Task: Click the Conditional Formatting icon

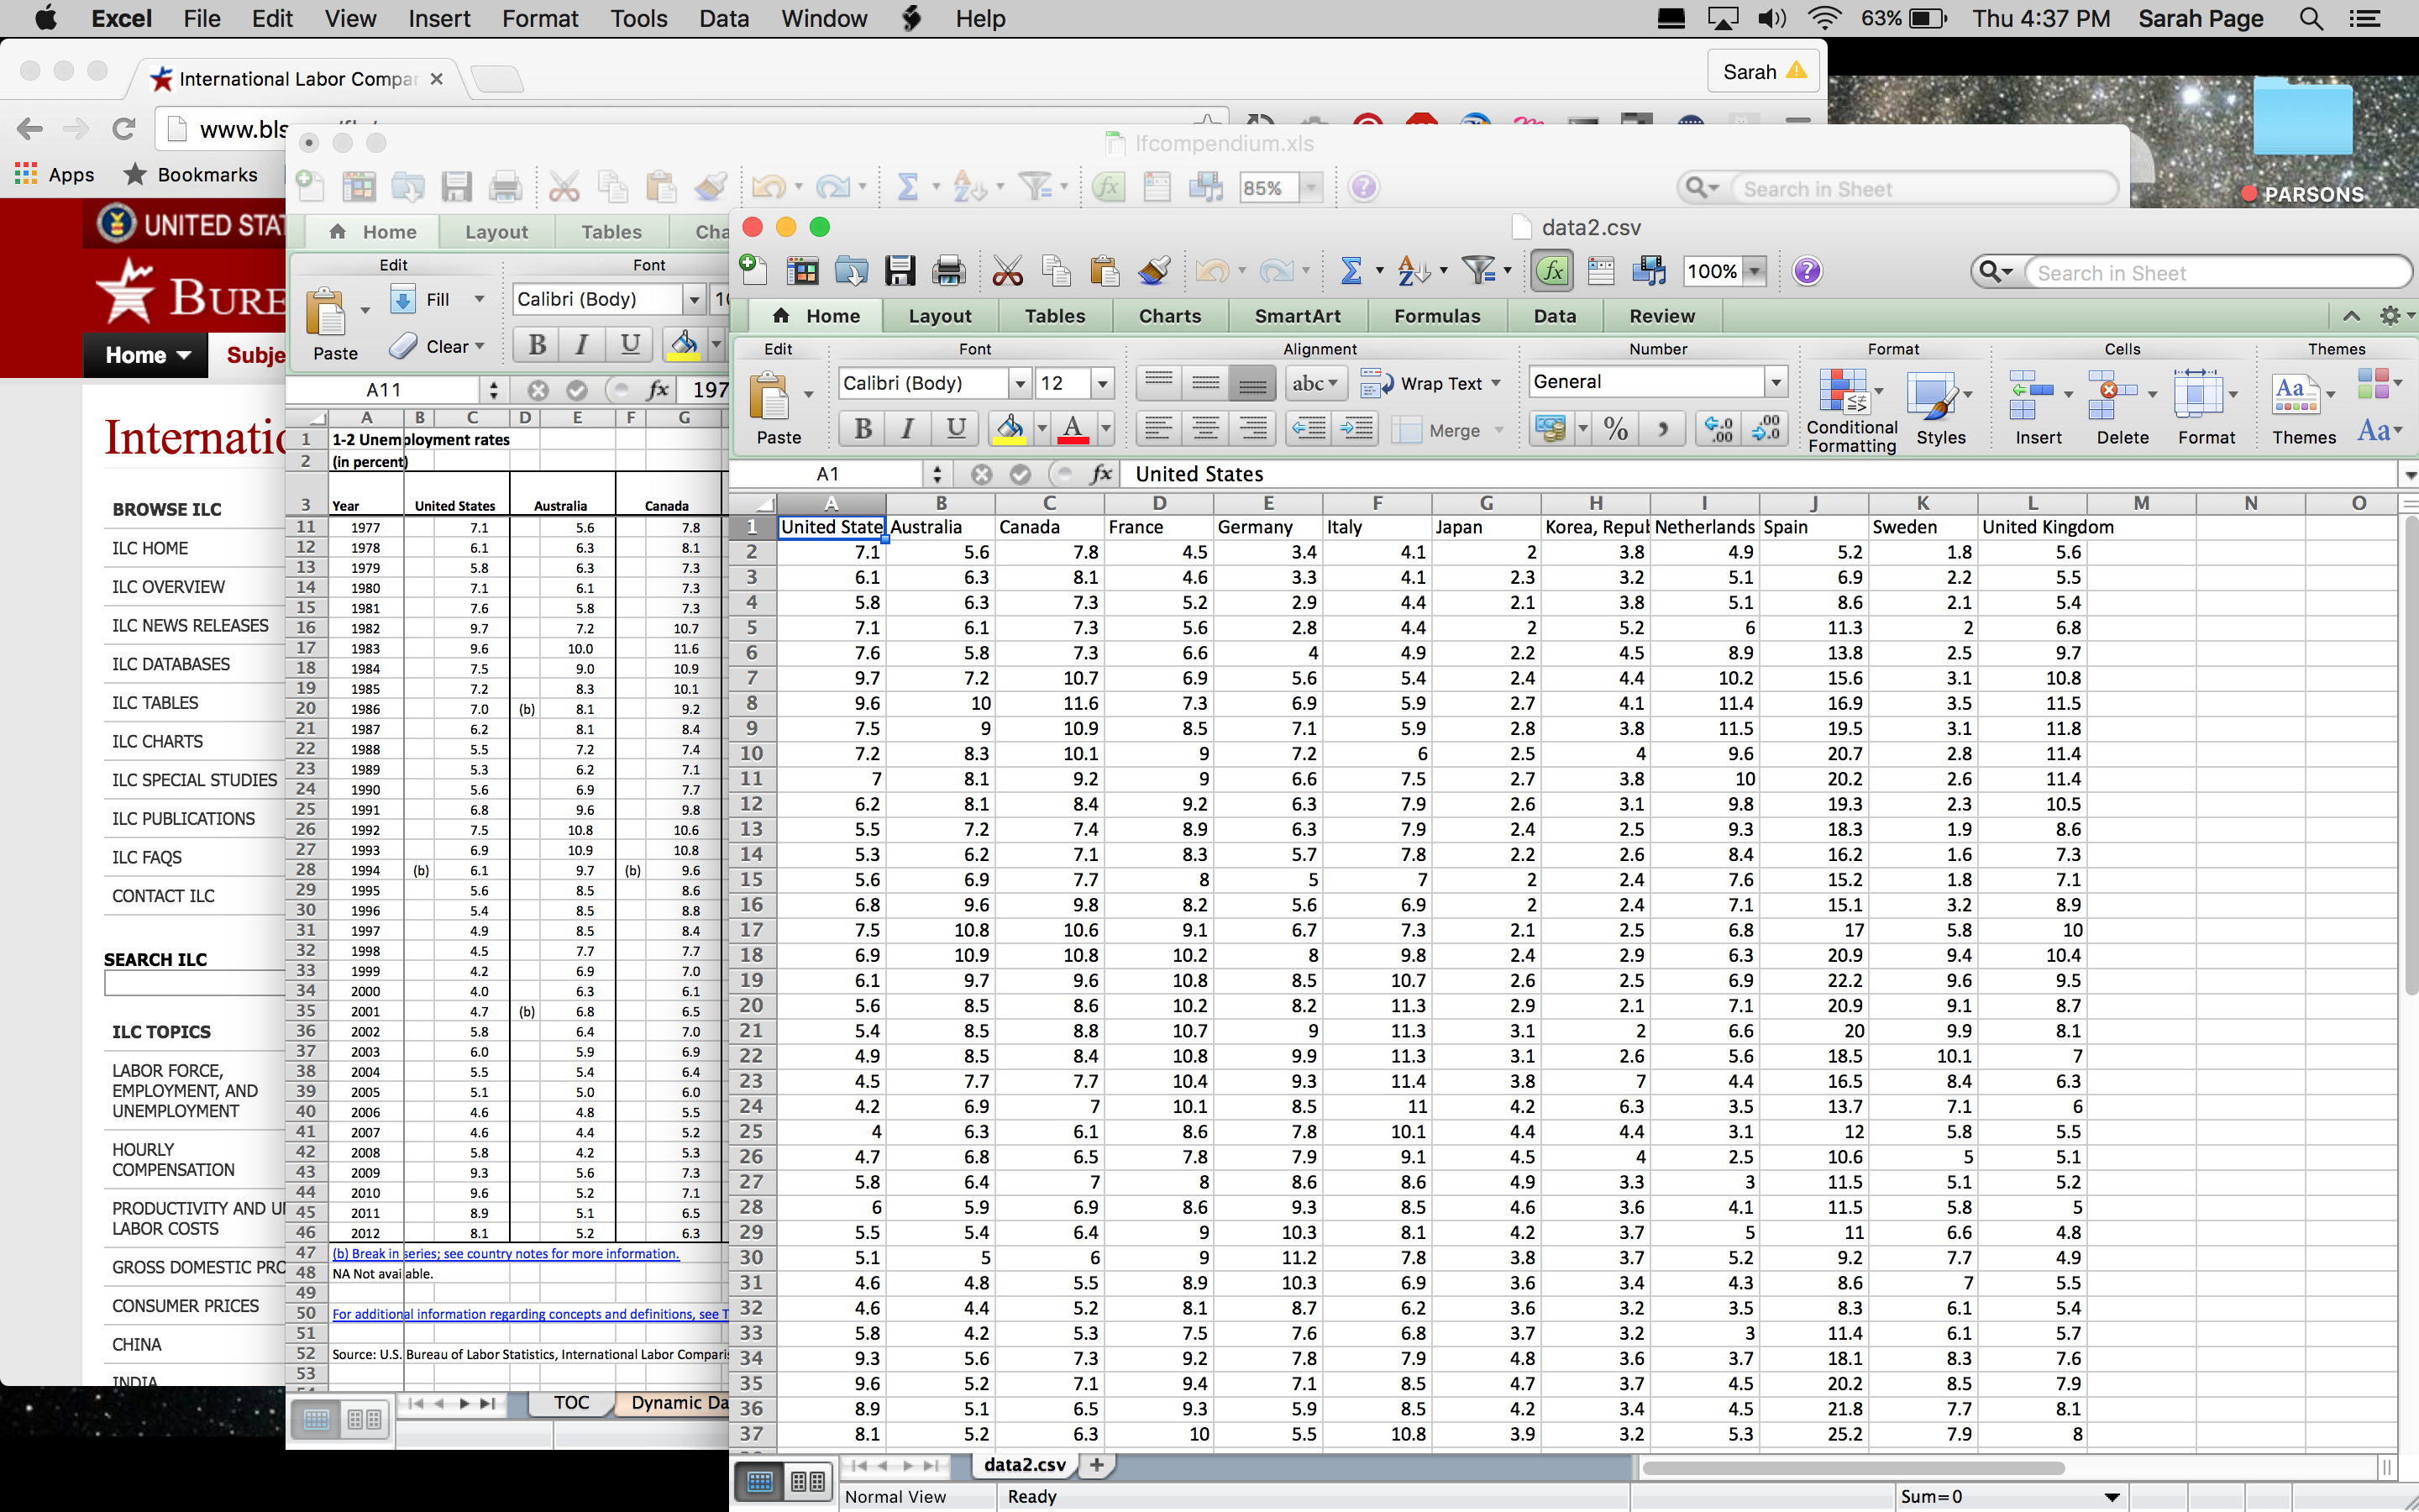Action: point(1844,392)
